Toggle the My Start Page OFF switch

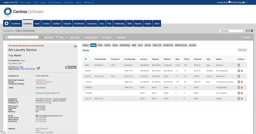[245, 2]
